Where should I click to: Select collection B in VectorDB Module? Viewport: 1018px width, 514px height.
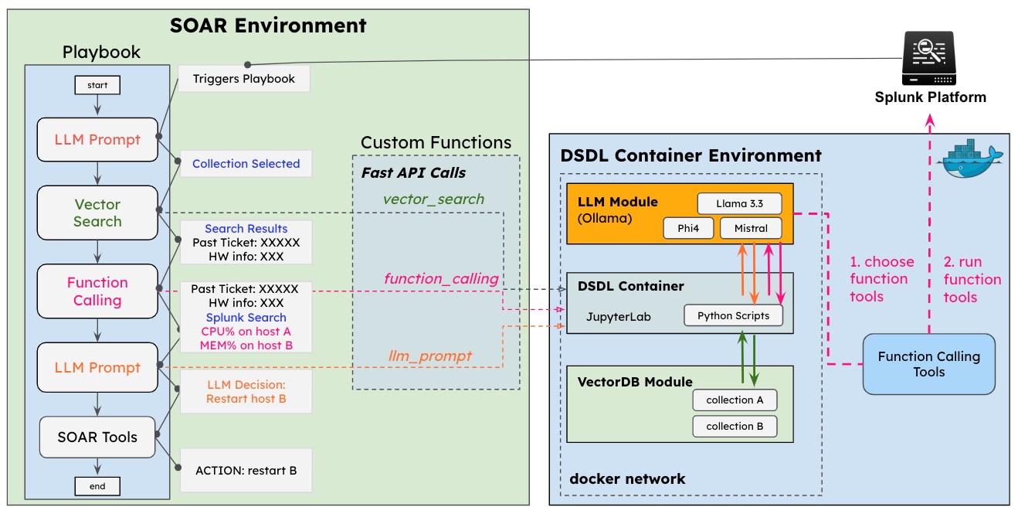(x=735, y=426)
